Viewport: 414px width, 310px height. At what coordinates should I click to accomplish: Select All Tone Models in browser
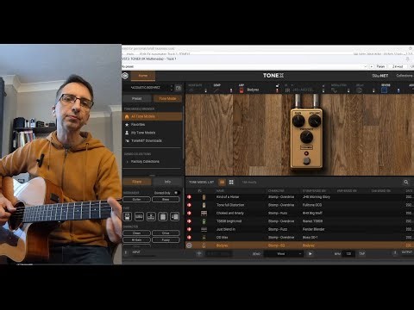[x=152, y=116]
